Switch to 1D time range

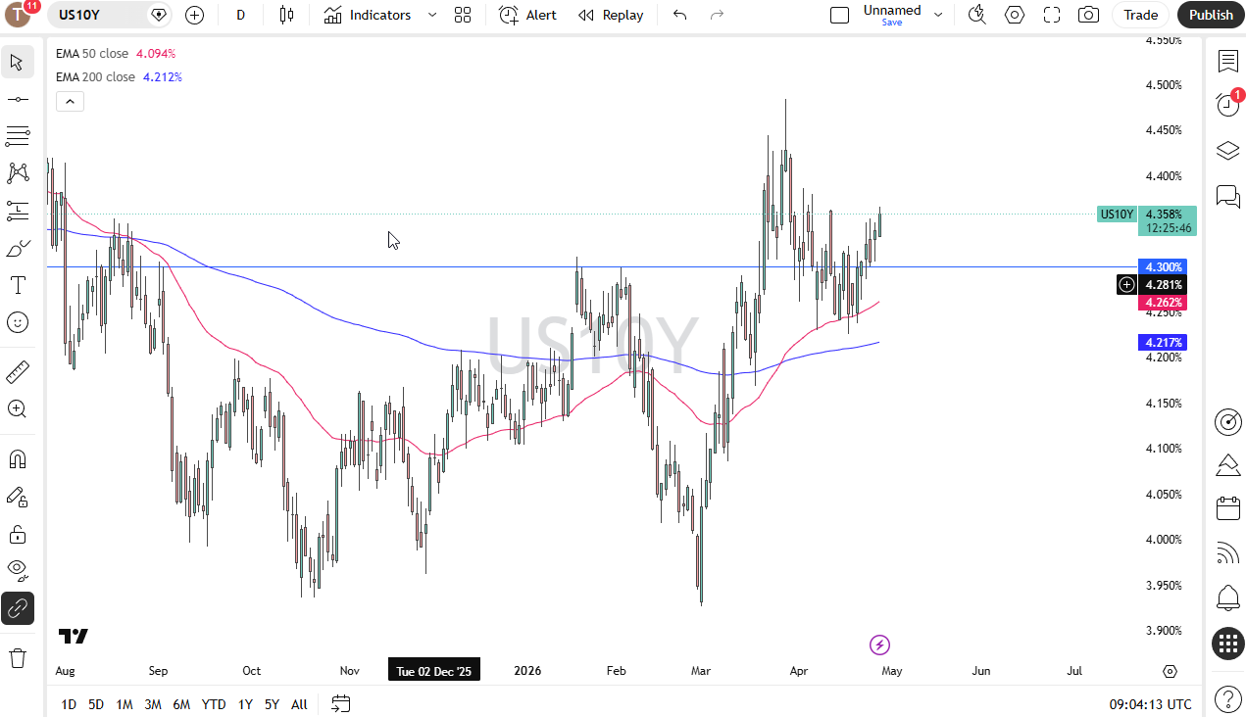pyautogui.click(x=69, y=704)
